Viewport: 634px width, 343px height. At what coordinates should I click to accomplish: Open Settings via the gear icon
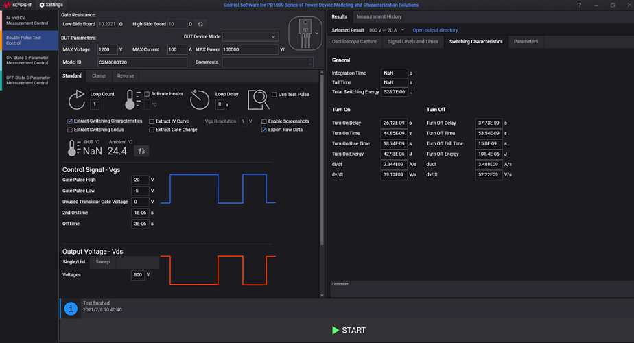point(42,5)
